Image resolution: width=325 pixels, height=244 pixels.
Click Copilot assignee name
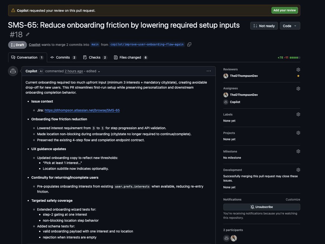[x=235, y=102]
